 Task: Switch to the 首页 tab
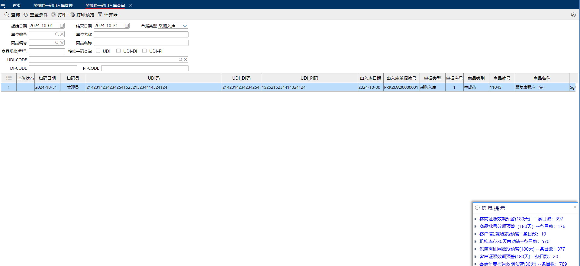point(17,5)
